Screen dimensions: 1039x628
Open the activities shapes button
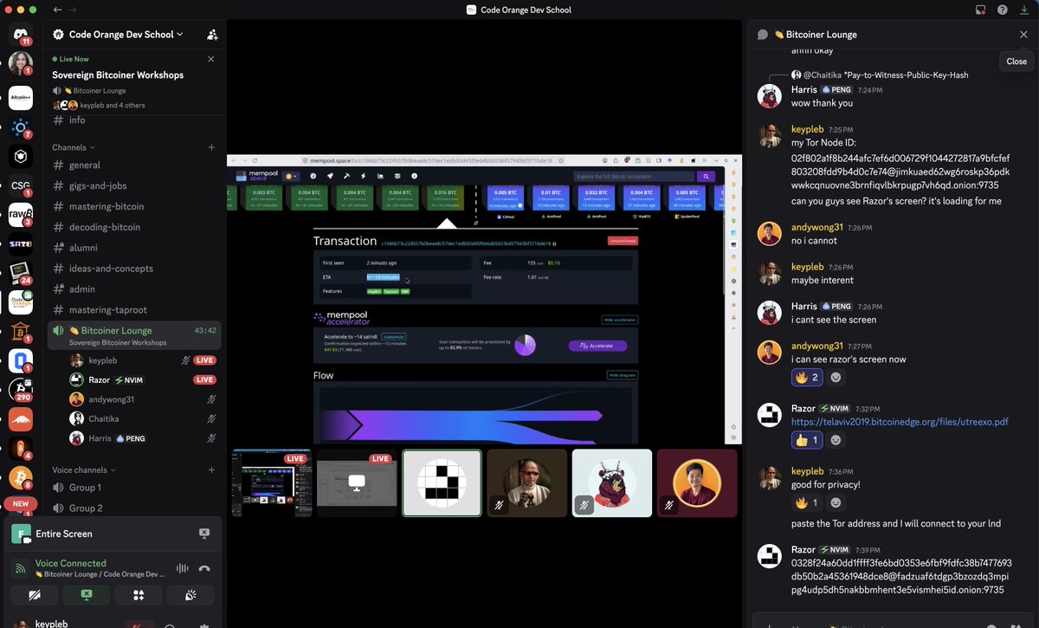pyautogui.click(x=139, y=595)
